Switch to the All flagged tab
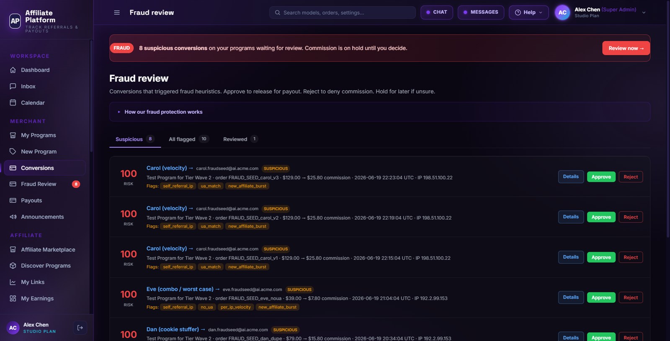This screenshot has width=670, height=341. tap(188, 139)
